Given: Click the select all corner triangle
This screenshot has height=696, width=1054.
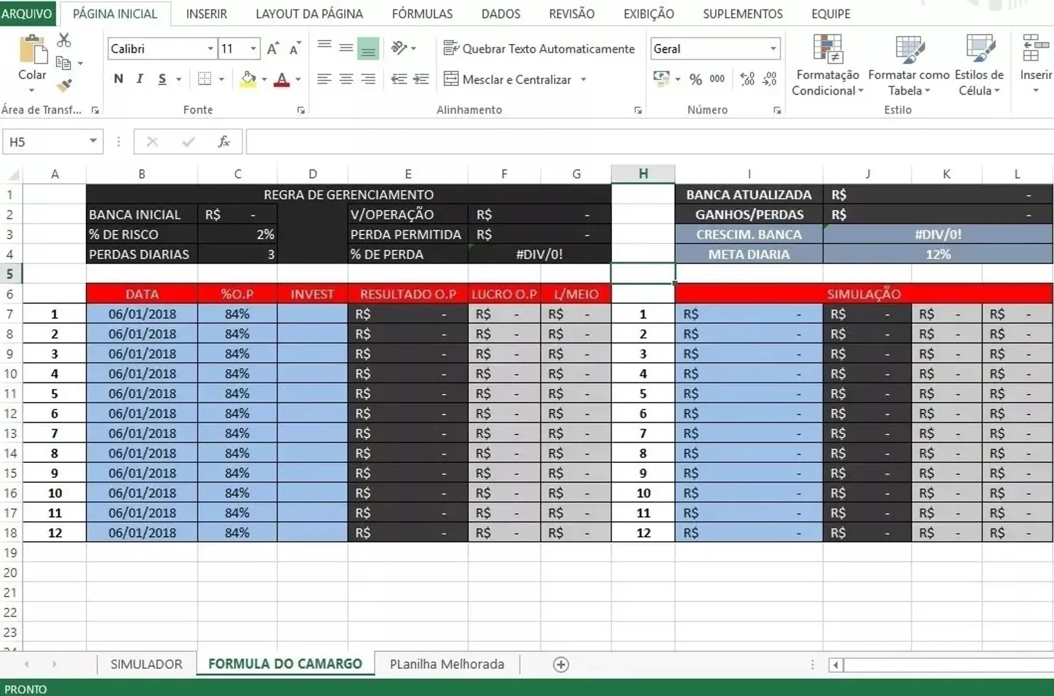Looking at the screenshot, I should click(13, 175).
